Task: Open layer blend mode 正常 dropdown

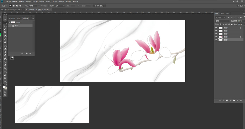Action: point(222,21)
